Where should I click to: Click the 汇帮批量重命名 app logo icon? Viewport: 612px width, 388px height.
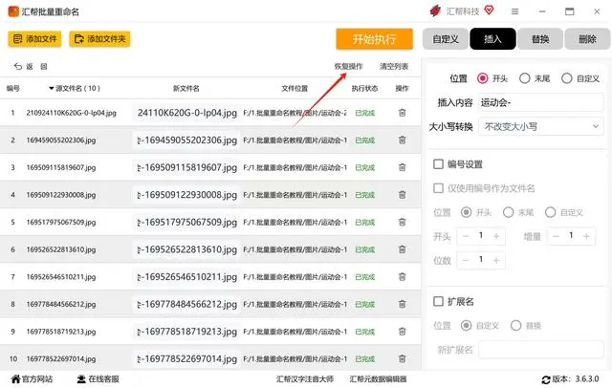pyautogui.click(x=13, y=11)
